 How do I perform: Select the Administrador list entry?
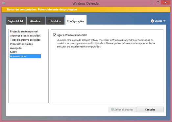tap(25, 56)
